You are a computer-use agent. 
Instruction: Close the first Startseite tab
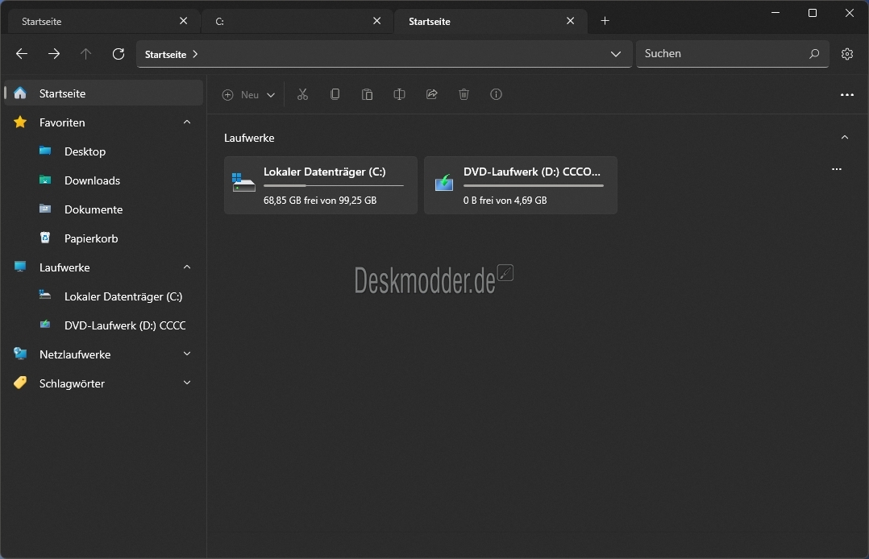point(184,21)
